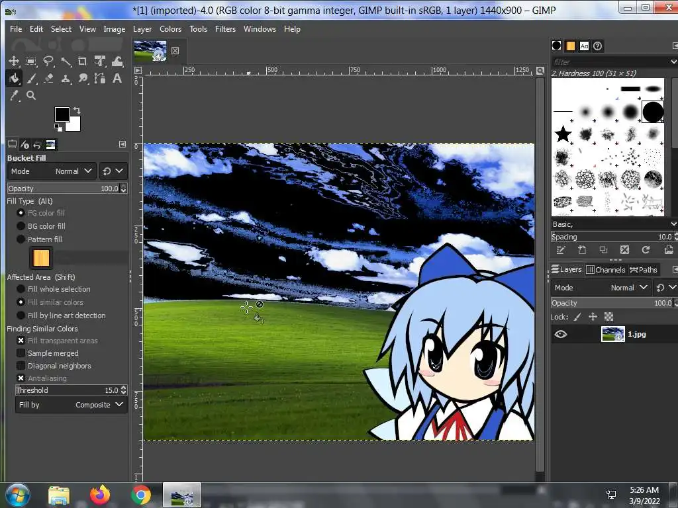This screenshot has width=678, height=508.
Task: Open the paint mode group switch dropdown
Action: pyautogui.click(x=113, y=171)
